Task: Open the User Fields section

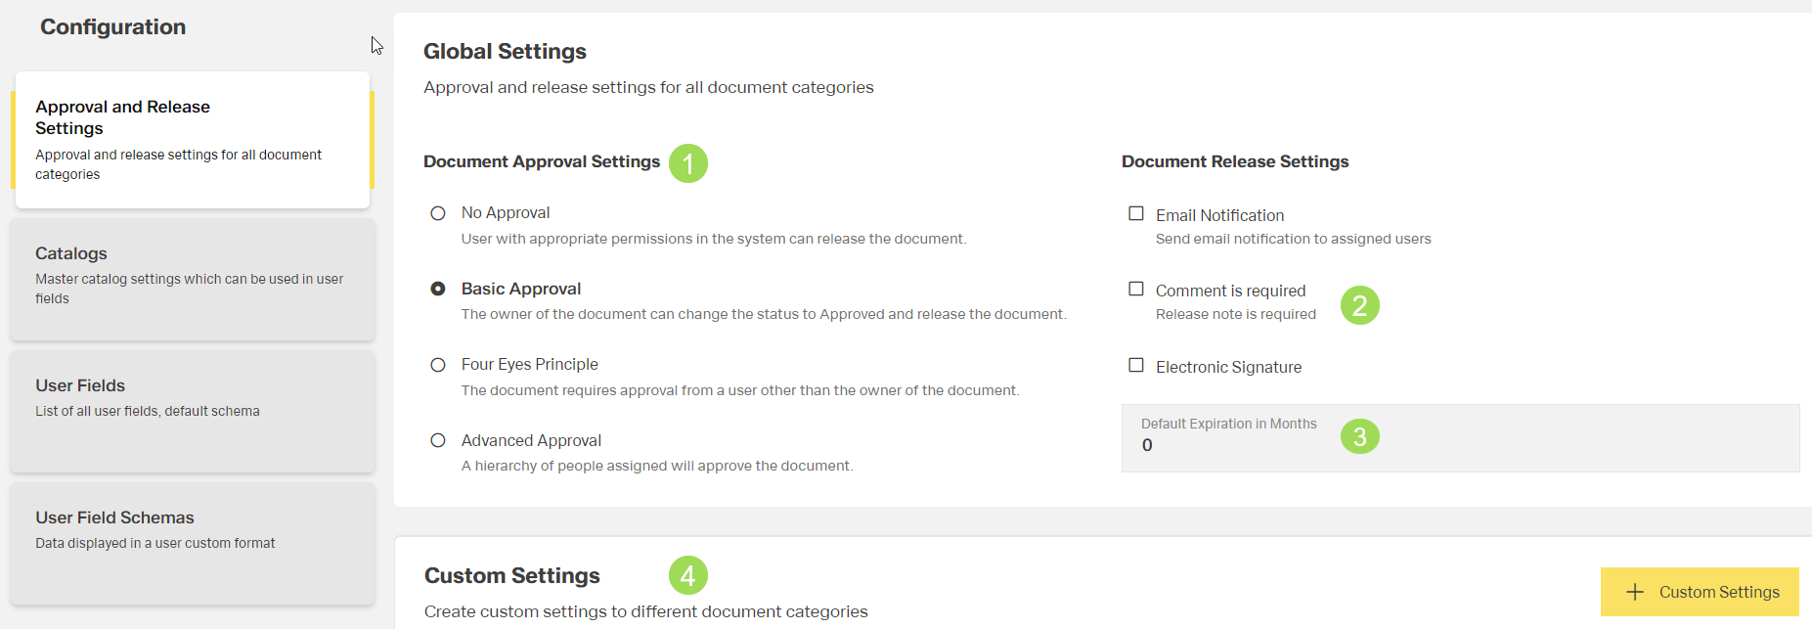Action: tap(193, 410)
